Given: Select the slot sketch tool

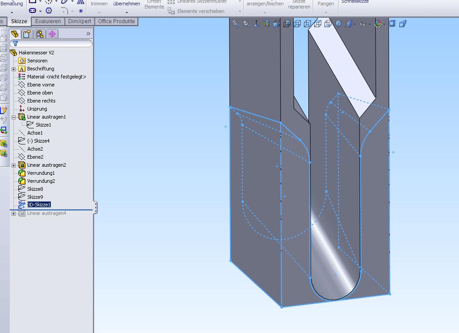Looking at the screenshot, I should tap(33, 11).
